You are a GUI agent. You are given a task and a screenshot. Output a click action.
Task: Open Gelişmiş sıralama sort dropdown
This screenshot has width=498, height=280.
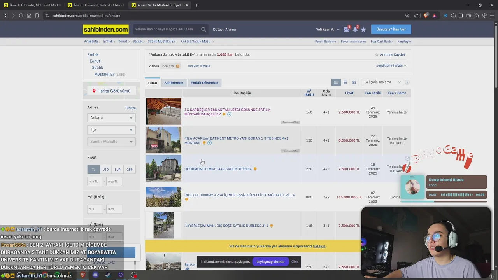pyautogui.click(x=382, y=82)
